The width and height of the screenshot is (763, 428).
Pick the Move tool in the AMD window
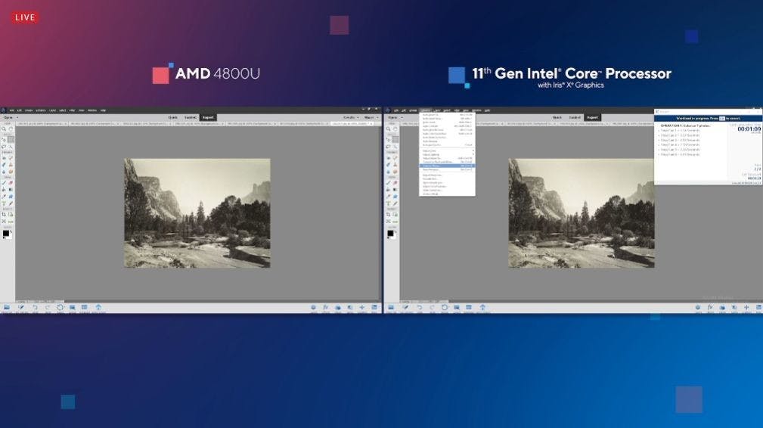click(4, 140)
